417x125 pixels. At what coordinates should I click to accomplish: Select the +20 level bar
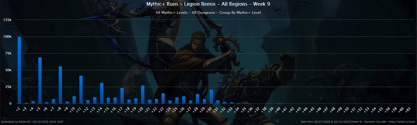[x=143, y=94]
